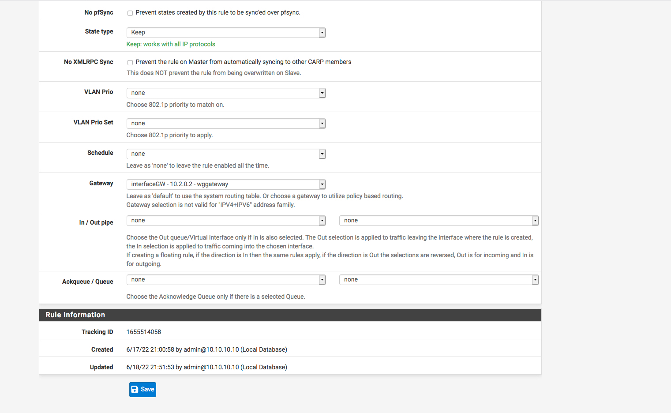
Task: Click the No XMLRPC Sync label
Action: point(89,62)
